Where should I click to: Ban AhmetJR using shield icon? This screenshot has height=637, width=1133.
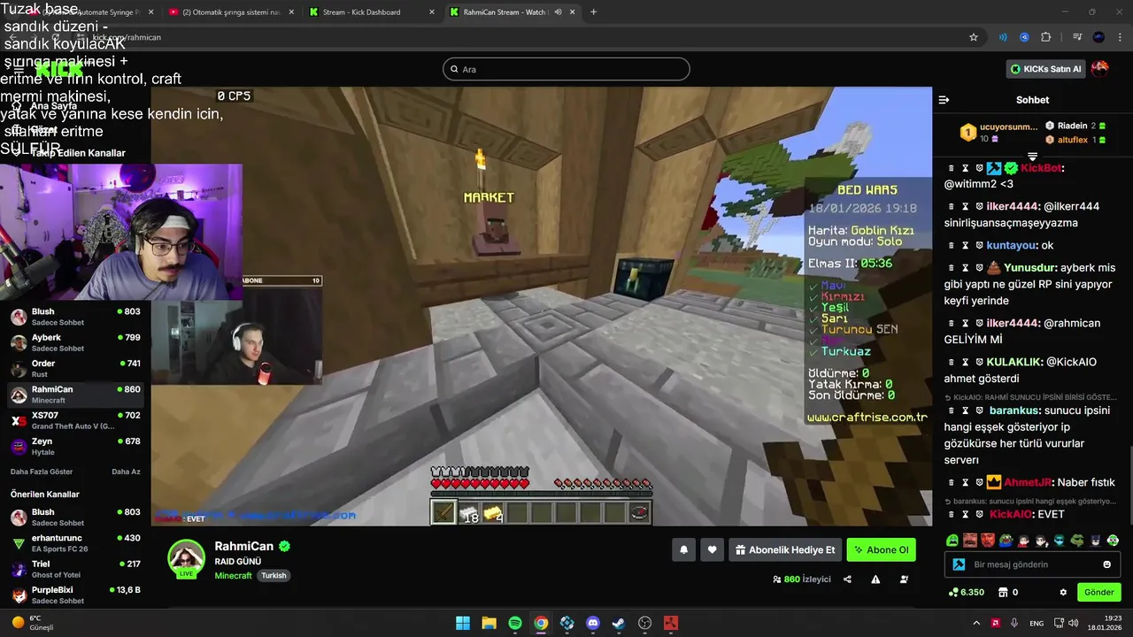pyautogui.click(x=980, y=482)
